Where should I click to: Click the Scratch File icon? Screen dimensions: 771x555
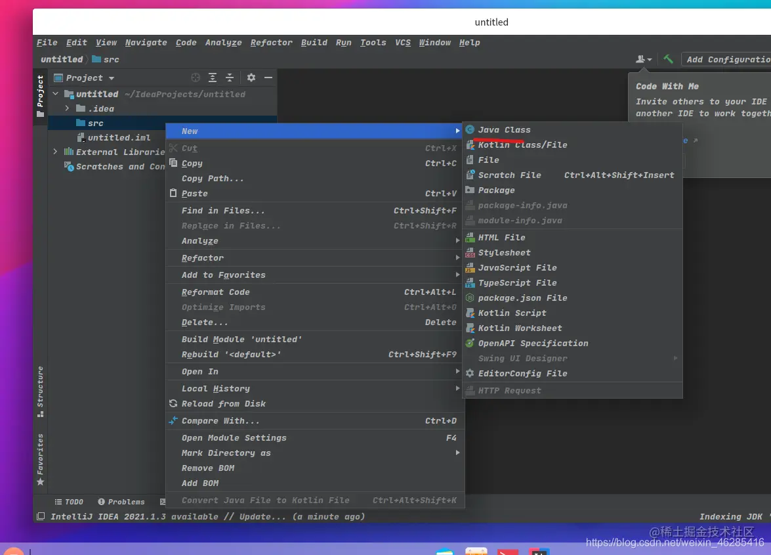pyautogui.click(x=470, y=175)
